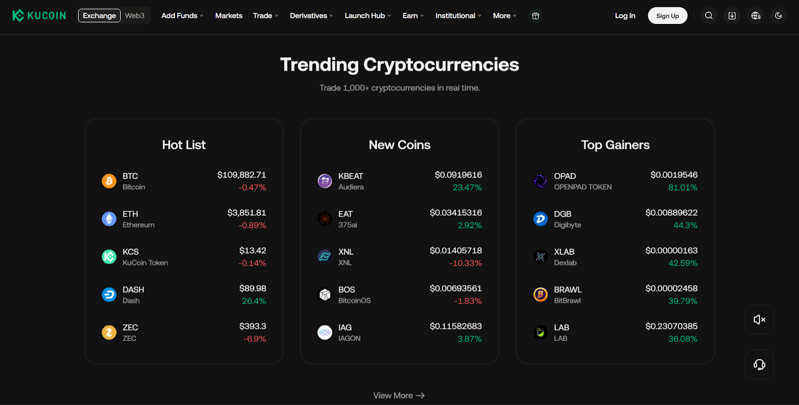Click the Bitcoin coin icon in Hot List

point(108,181)
